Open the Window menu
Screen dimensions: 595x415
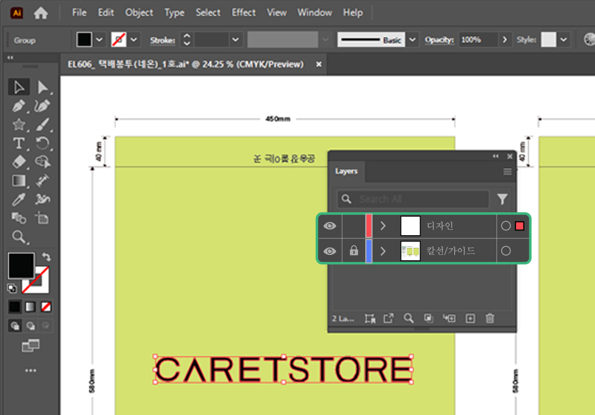pyautogui.click(x=315, y=13)
